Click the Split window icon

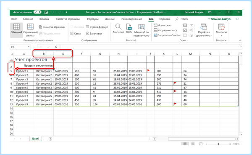(185, 25)
